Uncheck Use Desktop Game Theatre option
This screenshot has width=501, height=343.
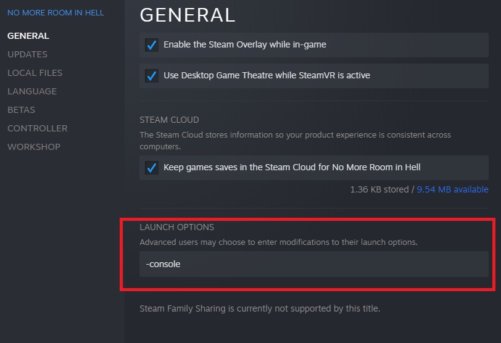[x=151, y=76]
